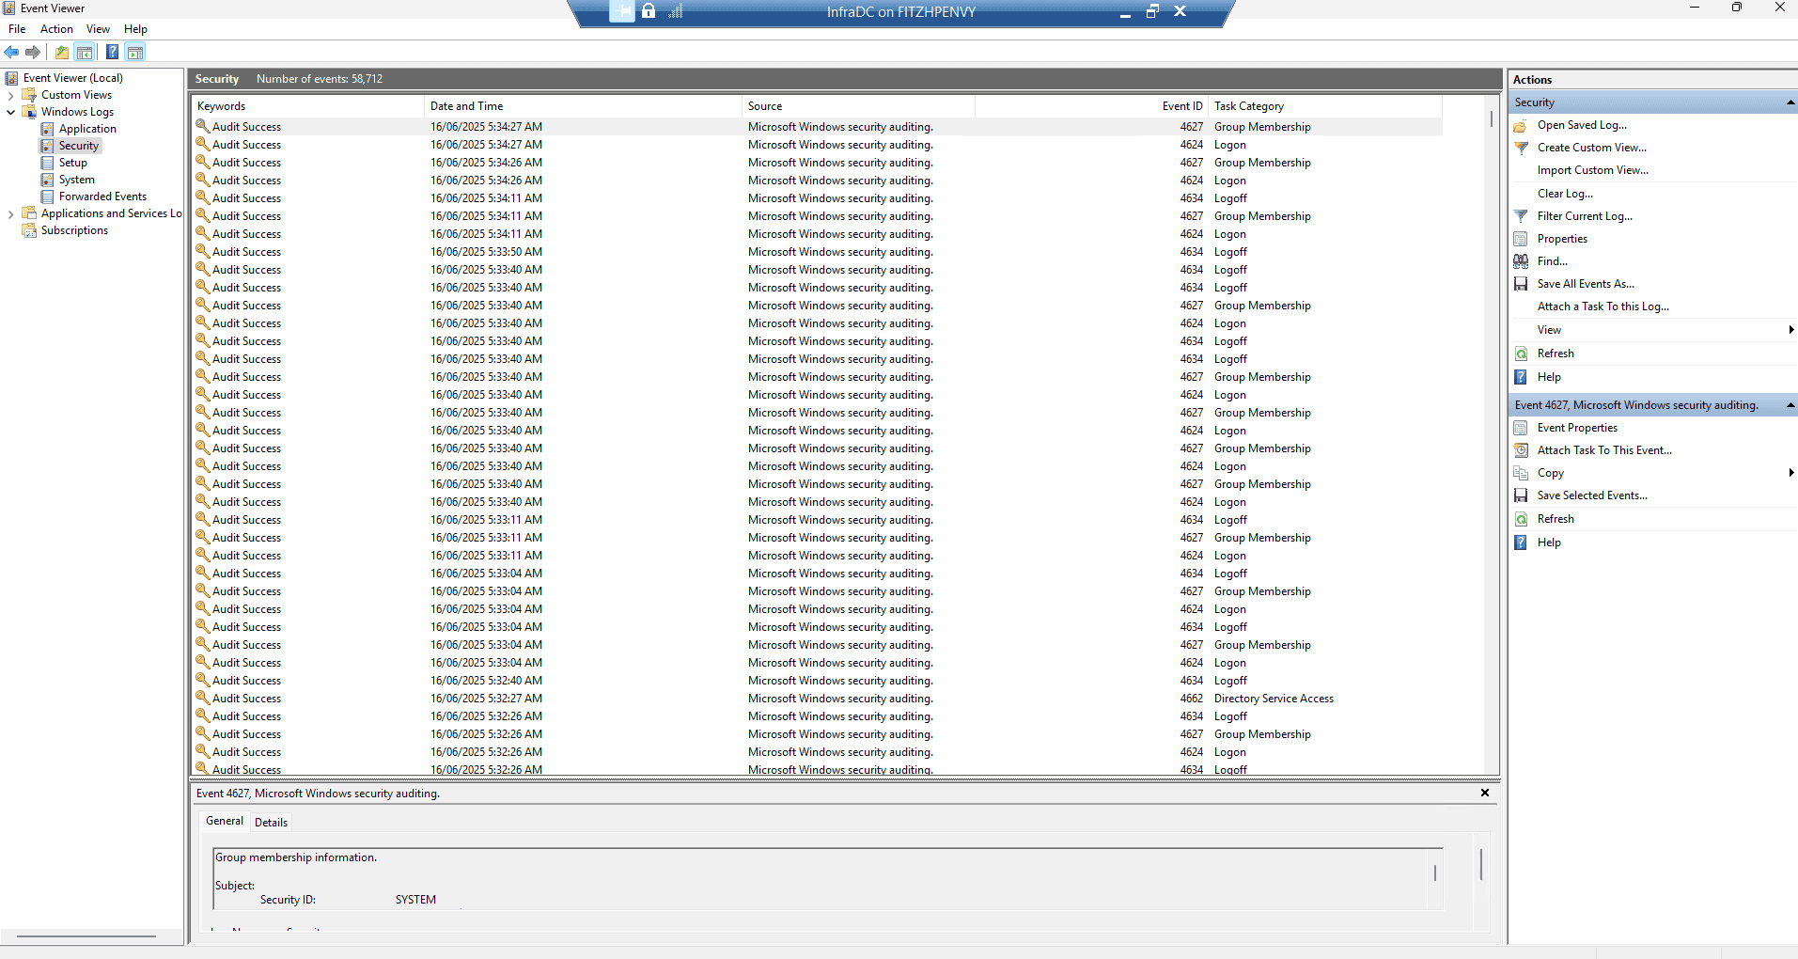Open Event Properties via its icon
Screen dimensions: 1798x959
click(1523, 427)
